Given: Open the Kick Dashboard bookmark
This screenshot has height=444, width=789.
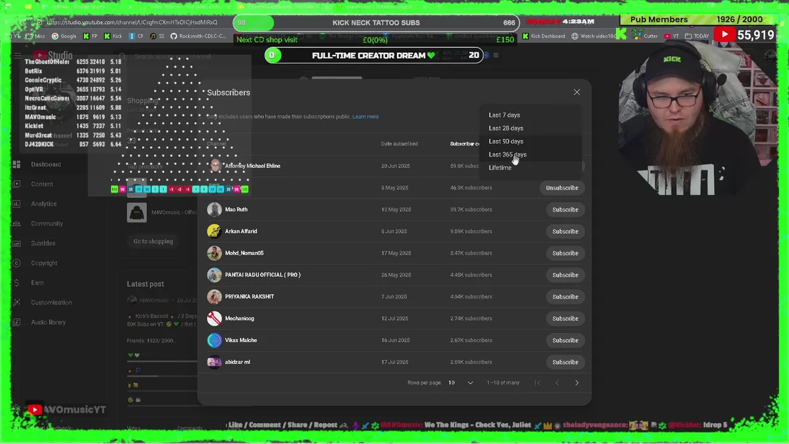Looking at the screenshot, I should tap(543, 36).
